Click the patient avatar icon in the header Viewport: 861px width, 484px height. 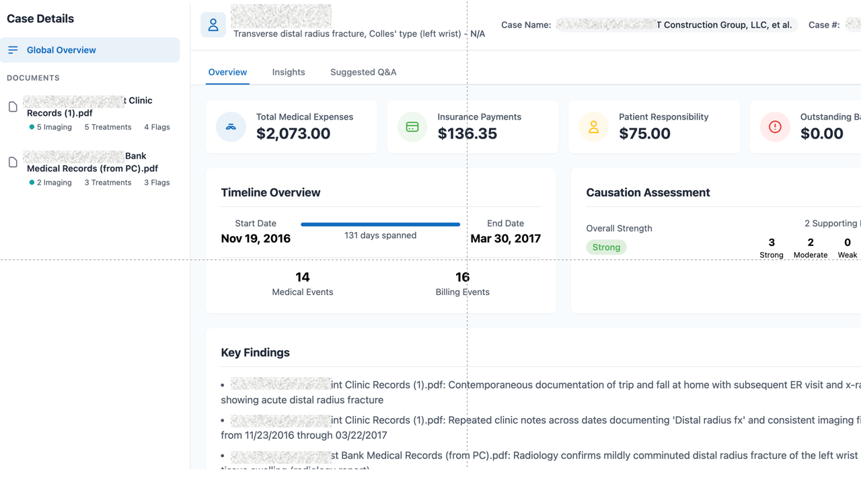pos(213,26)
